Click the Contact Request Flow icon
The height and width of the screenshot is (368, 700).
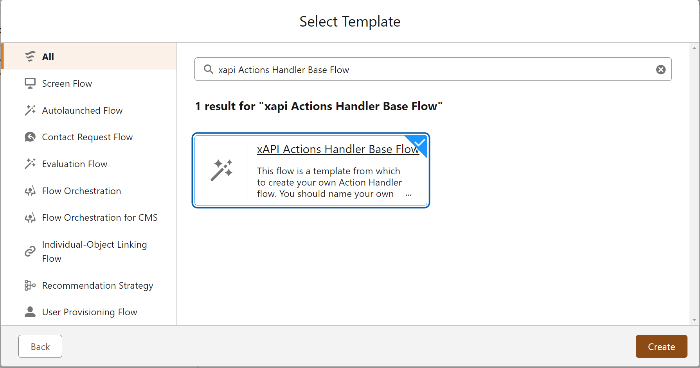[x=30, y=137]
